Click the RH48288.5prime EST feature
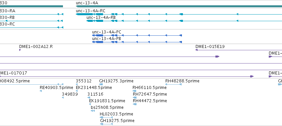Viewport: 282px width, 126px height. click(173, 84)
